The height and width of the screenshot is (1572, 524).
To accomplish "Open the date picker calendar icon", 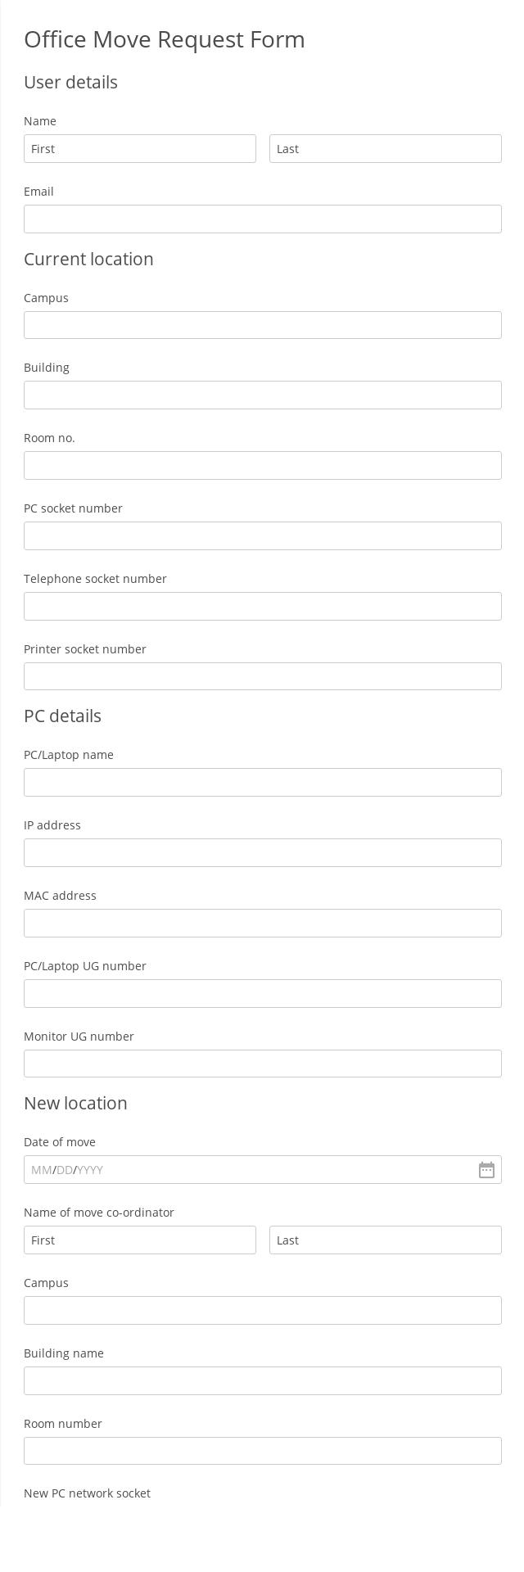I will click(486, 1170).
